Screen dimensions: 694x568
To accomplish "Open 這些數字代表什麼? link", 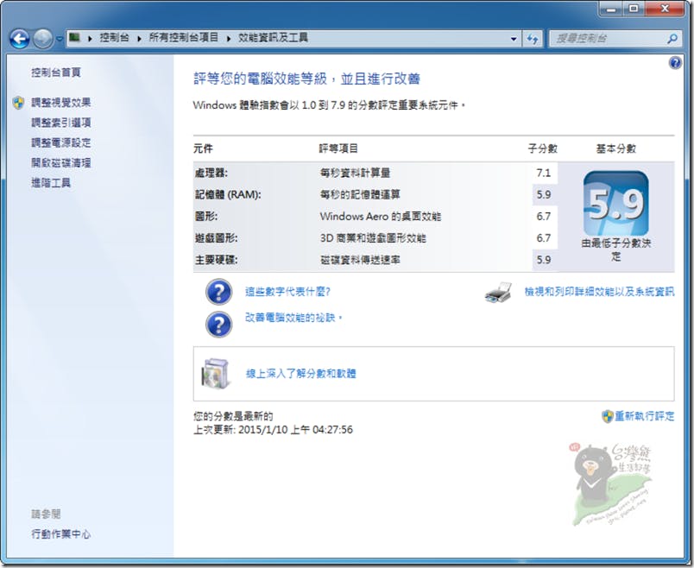I will 287,291.
